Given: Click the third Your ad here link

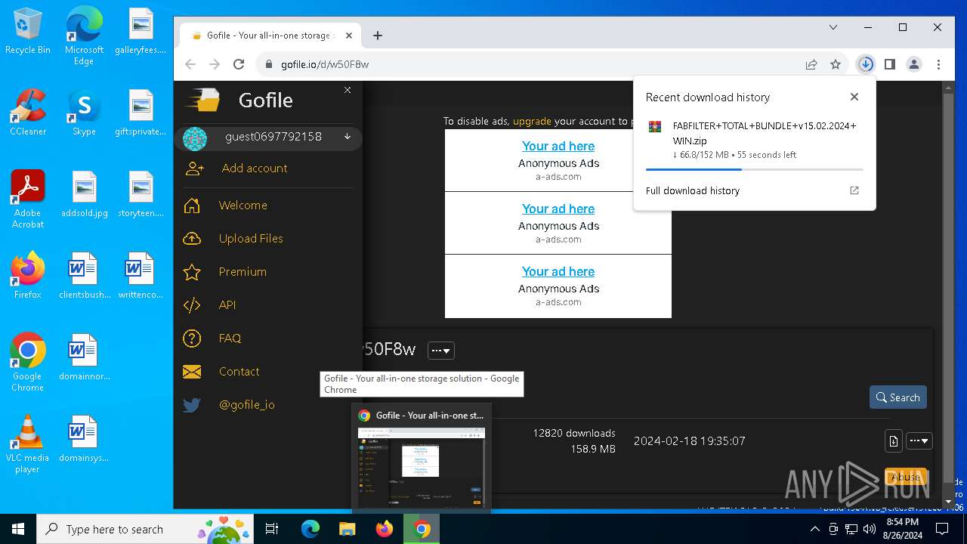Looking at the screenshot, I should 558,271.
